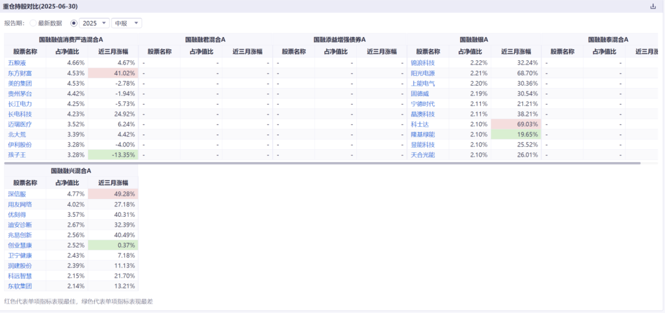Viewport: 665px width, 313px height.
Task: Open stock link 卫宁健康
Action: (x=20, y=255)
